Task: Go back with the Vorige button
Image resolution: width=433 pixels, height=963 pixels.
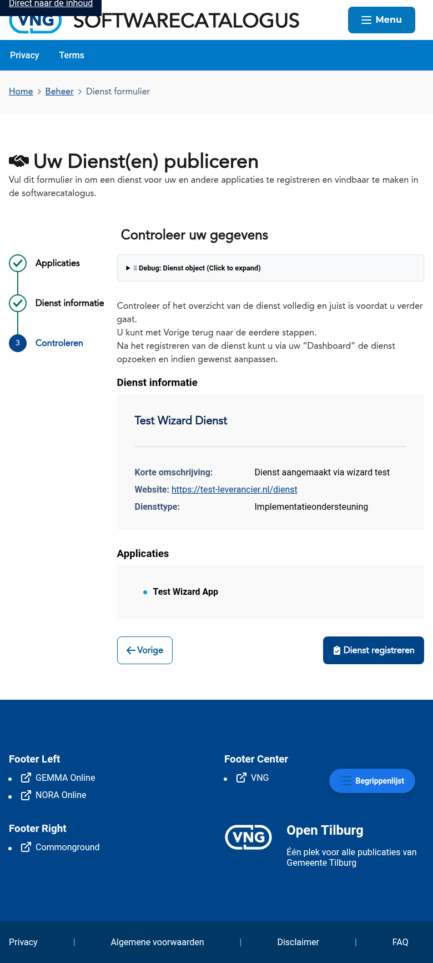Action: (x=145, y=650)
